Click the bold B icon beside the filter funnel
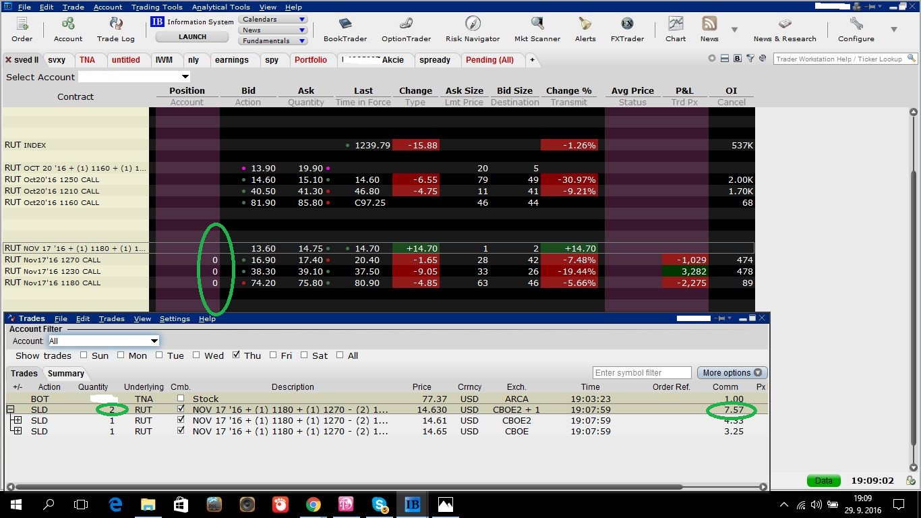 tap(737, 59)
